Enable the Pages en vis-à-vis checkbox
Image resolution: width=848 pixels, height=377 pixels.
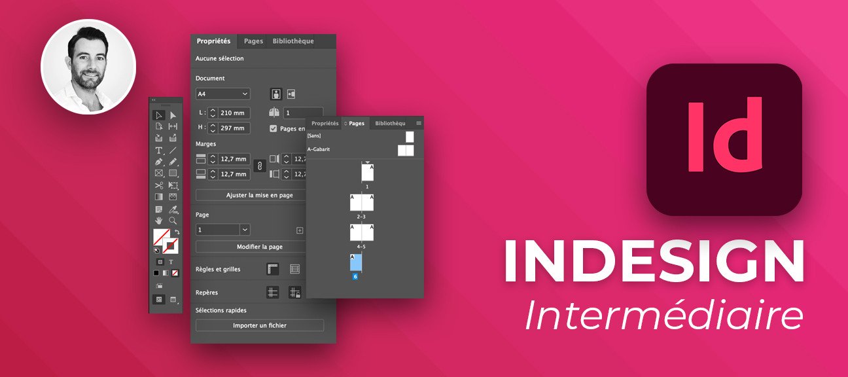click(273, 128)
